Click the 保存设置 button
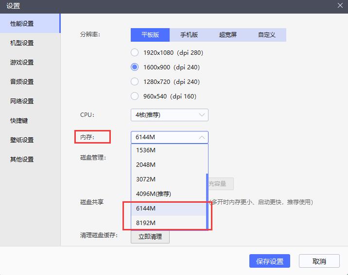The width and height of the screenshot is (348, 275). pyautogui.click(x=270, y=261)
